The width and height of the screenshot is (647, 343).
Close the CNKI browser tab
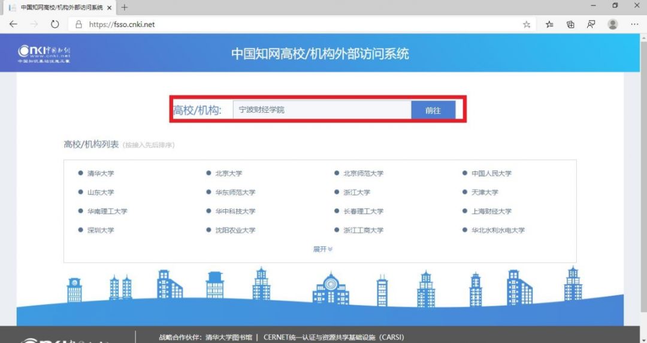pos(109,7)
